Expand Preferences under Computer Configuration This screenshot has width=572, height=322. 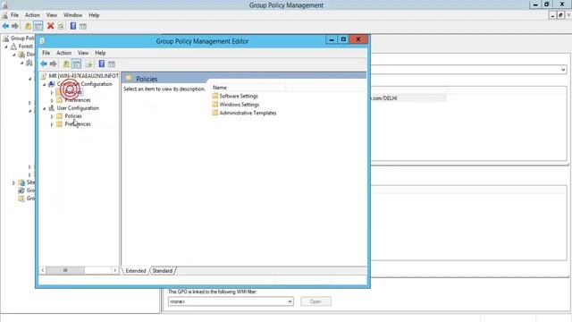point(52,100)
